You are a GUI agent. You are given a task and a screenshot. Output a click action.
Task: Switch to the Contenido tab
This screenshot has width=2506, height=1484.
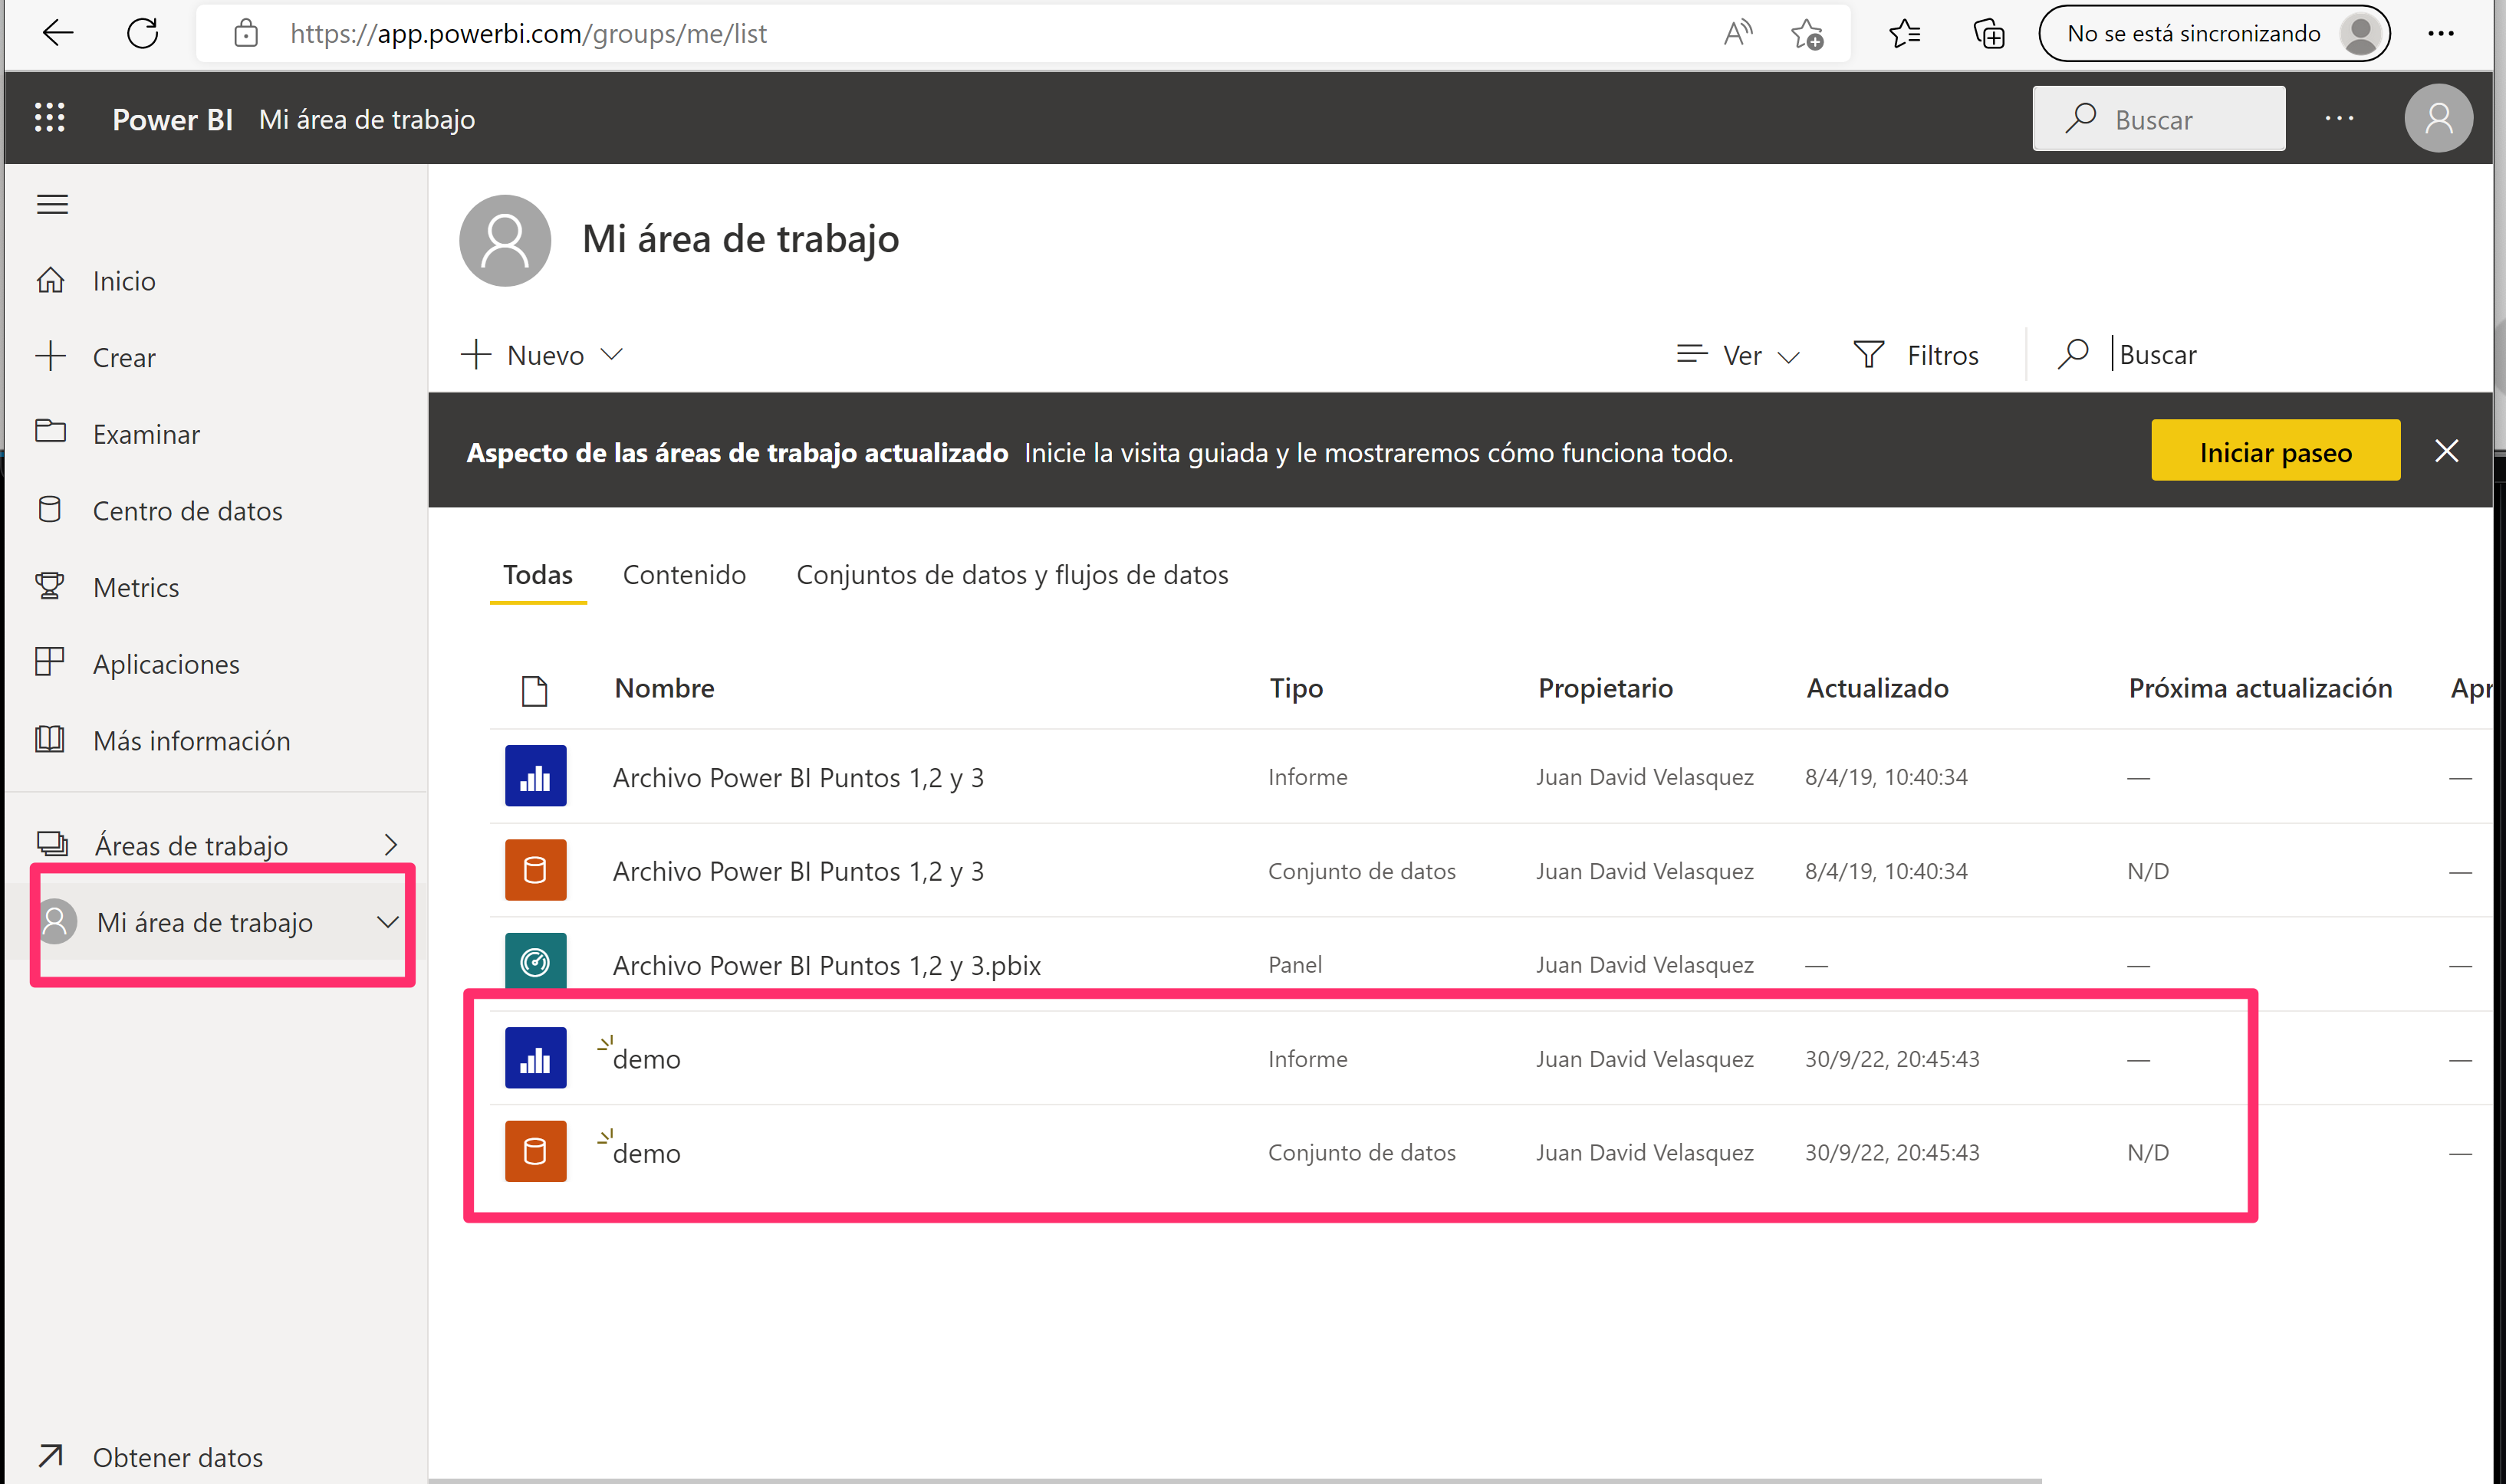(x=684, y=575)
